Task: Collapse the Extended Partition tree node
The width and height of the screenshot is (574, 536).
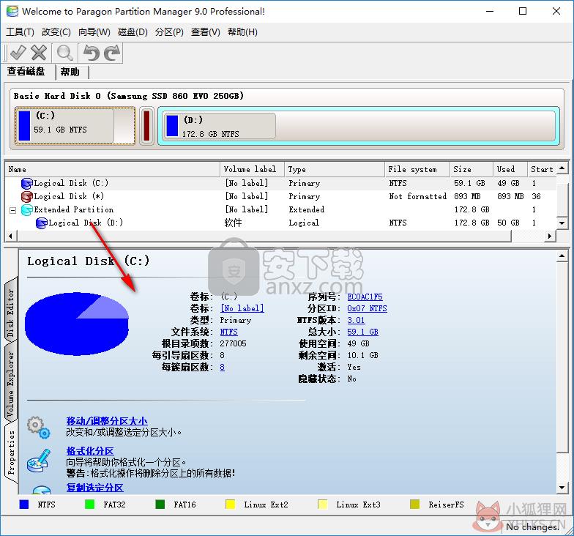Action: tap(13, 210)
